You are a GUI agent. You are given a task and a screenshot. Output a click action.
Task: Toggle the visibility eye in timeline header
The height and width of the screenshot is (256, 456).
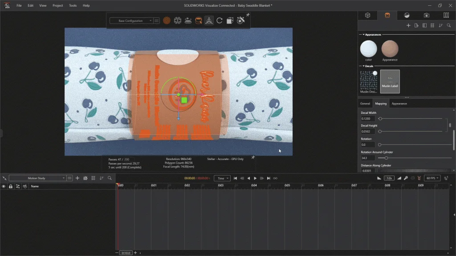coord(4,186)
